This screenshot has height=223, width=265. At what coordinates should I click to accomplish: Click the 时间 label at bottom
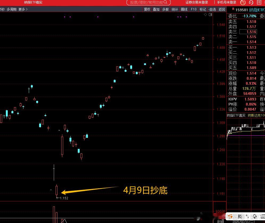(221, 221)
